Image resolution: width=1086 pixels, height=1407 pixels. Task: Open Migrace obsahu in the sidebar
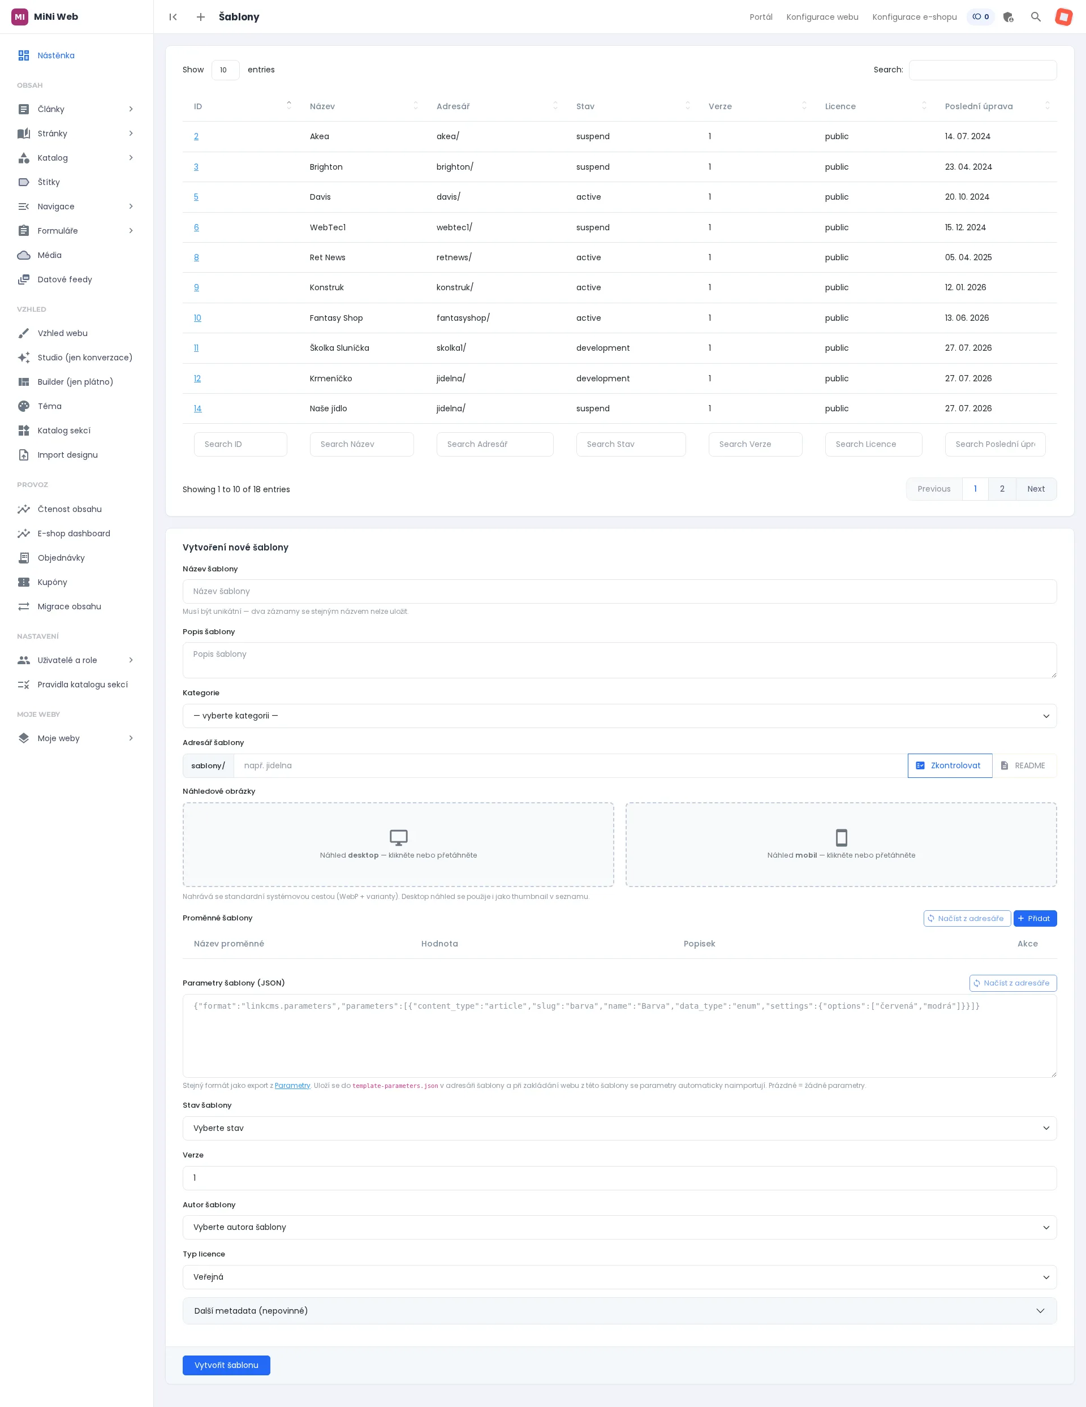pyautogui.click(x=77, y=606)
